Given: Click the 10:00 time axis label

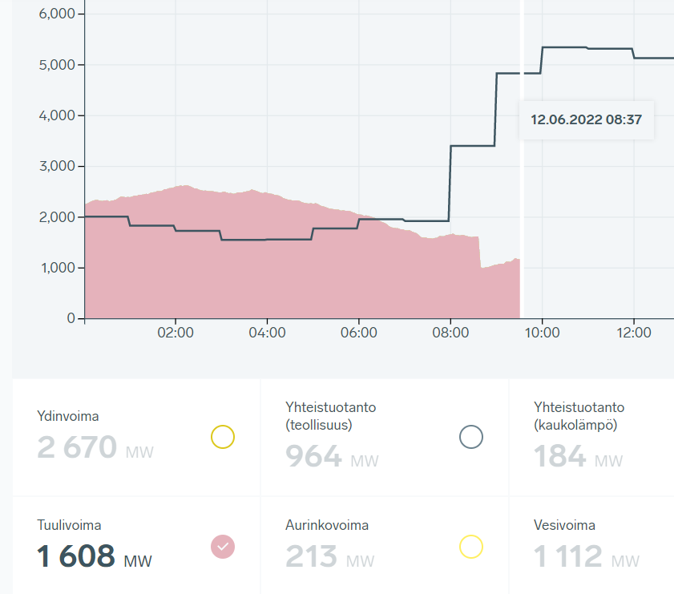Looking at the screenshot, I should pos(542,333).
